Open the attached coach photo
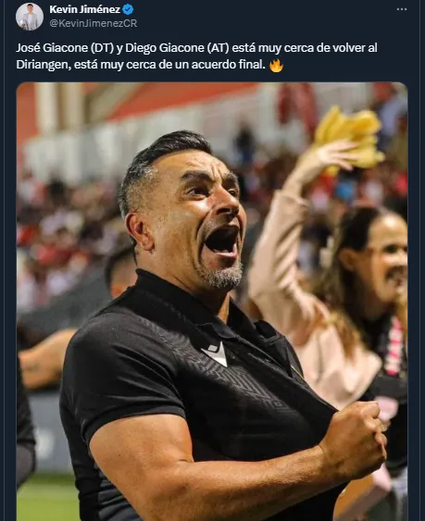The height and width of the screenshot is (521, 425). (212, 302)
